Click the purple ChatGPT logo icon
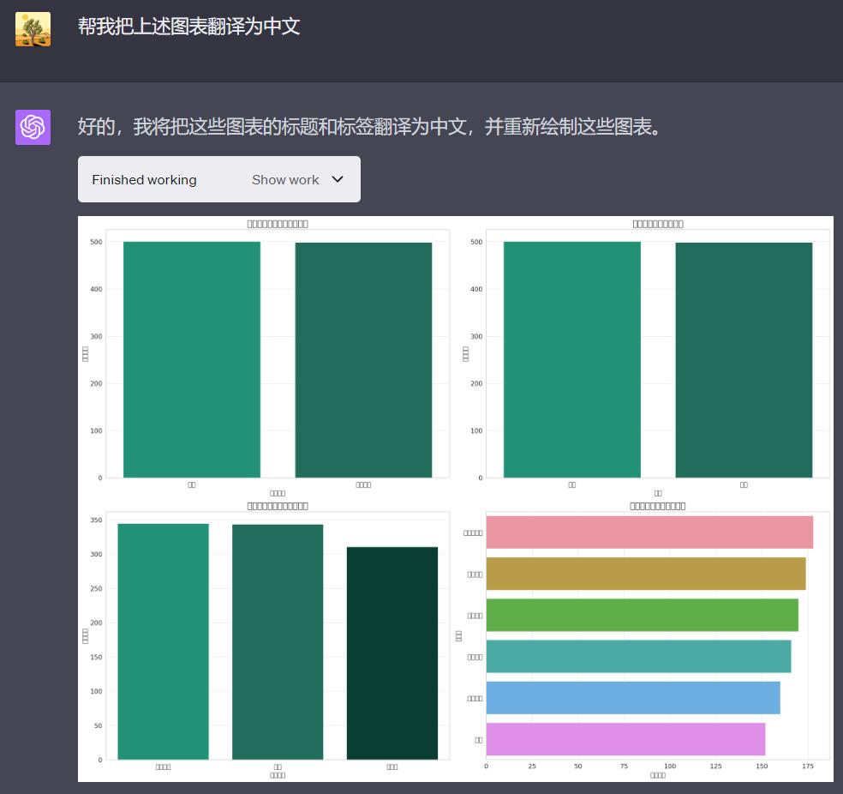843x794 pixels. tap(33, 127)
